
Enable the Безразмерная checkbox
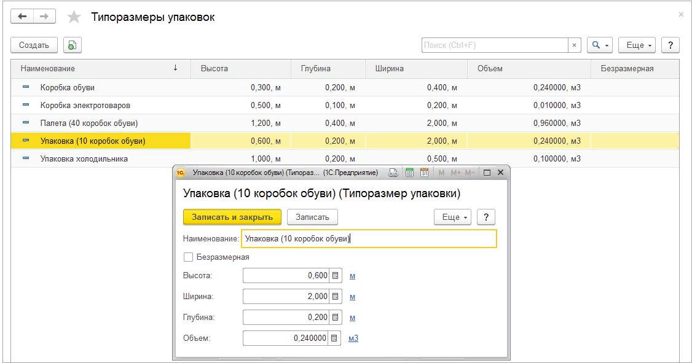pos(189,257)
